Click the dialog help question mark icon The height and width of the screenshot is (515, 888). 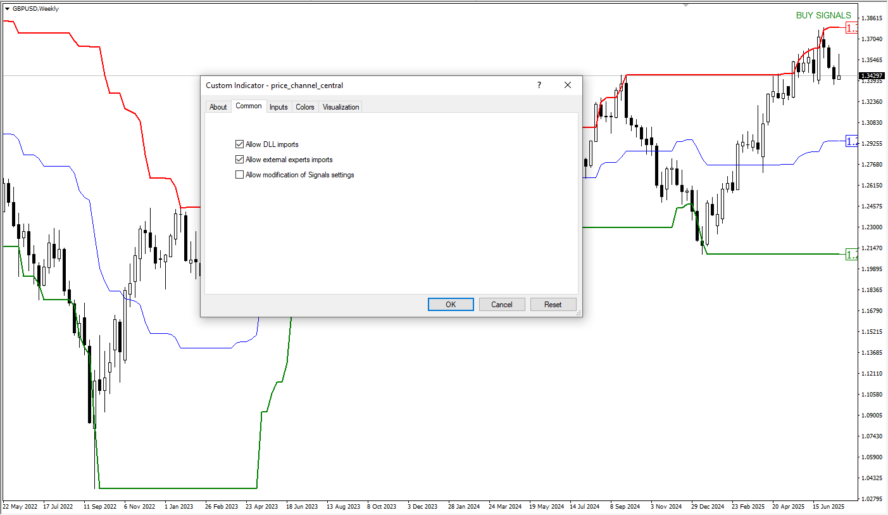click(539, 85)
